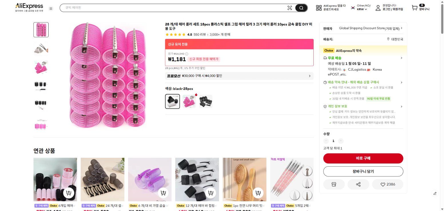444x211 pixels.
Task: Open the hamburger menu beside the AliExpress logo
Action: point(51,8)
